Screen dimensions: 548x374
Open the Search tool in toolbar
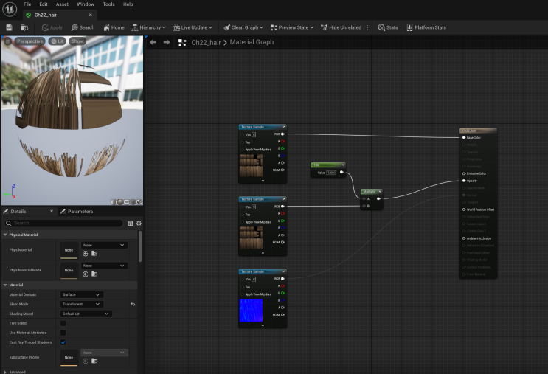tap(83, 27)
